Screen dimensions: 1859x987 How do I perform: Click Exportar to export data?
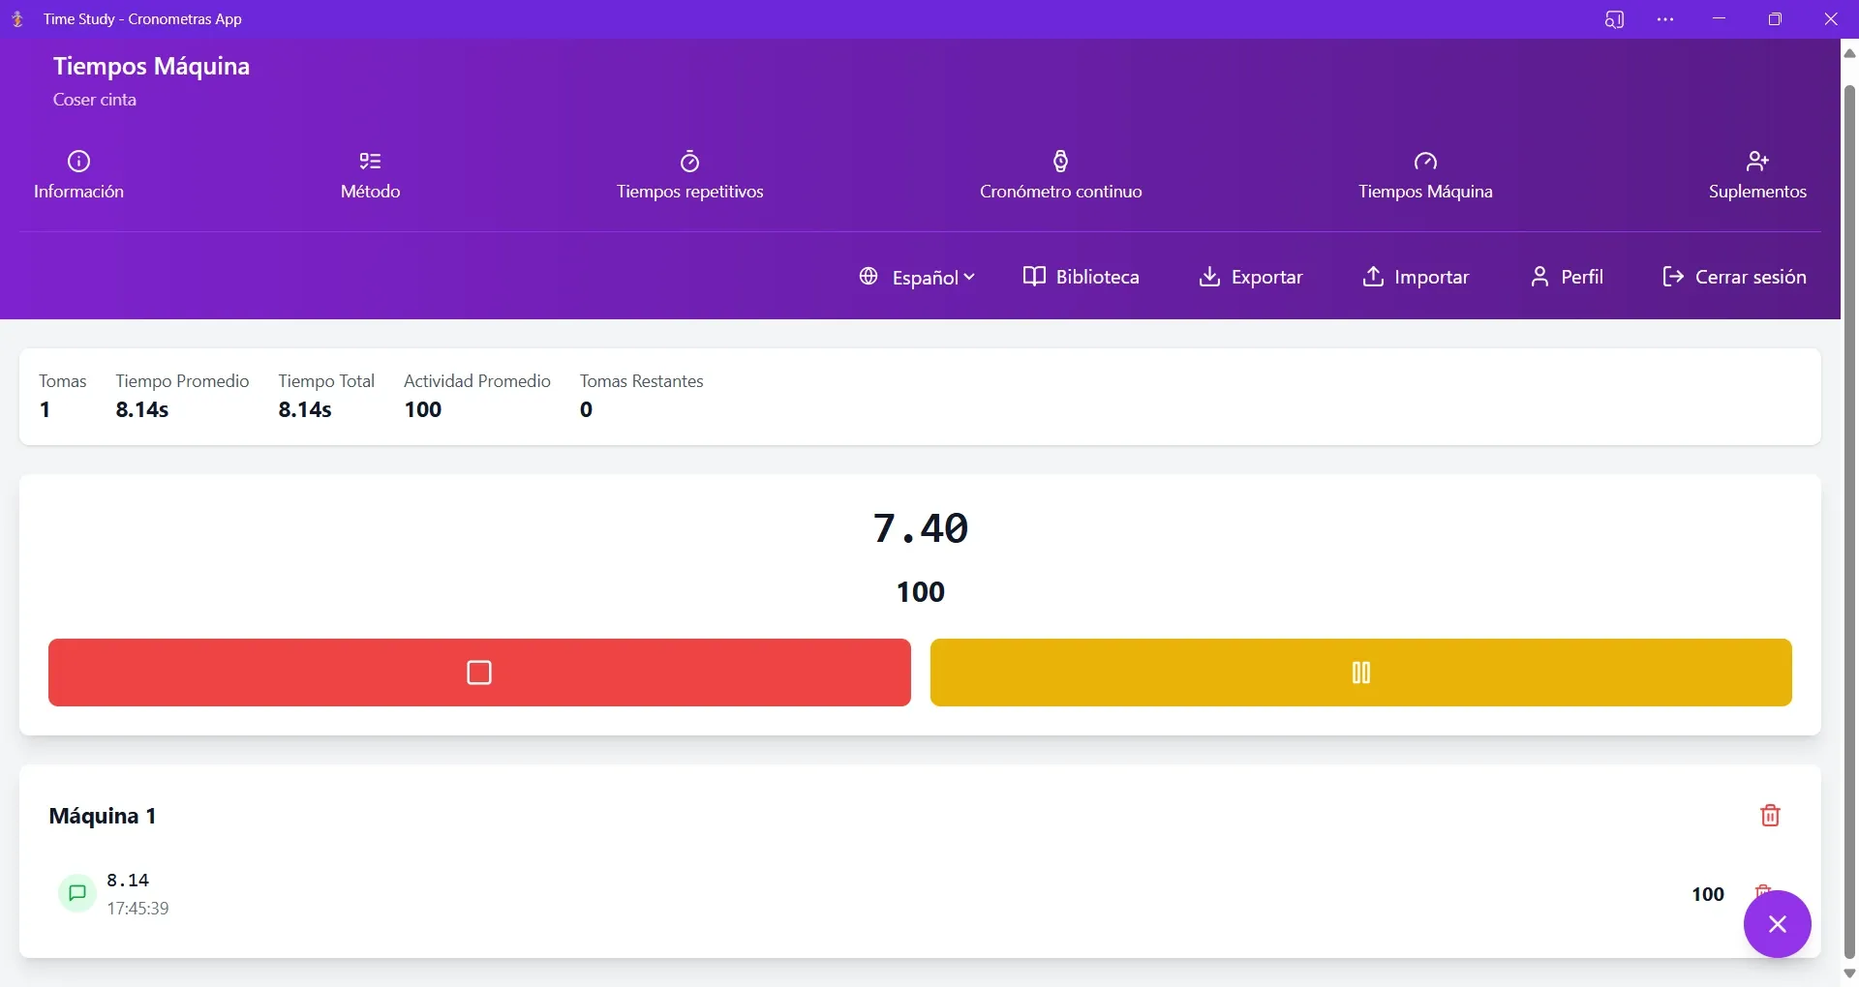click(x=1250, y=277)
